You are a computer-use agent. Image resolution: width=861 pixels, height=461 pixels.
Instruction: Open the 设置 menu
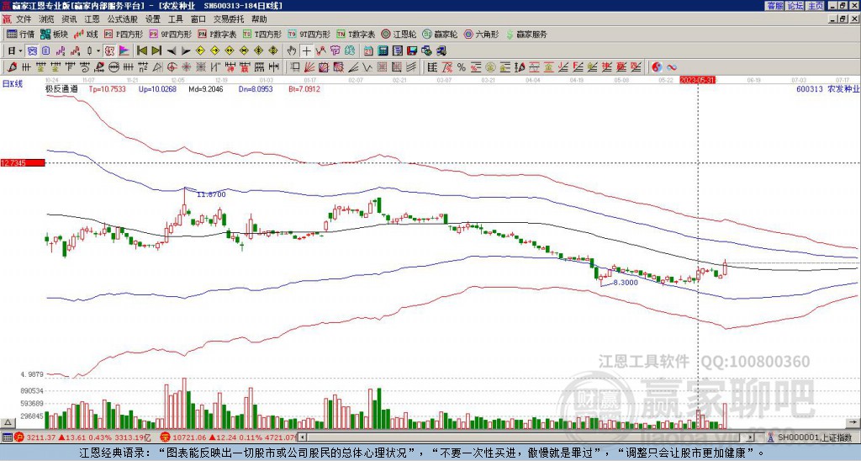click(x=153, y=19)
